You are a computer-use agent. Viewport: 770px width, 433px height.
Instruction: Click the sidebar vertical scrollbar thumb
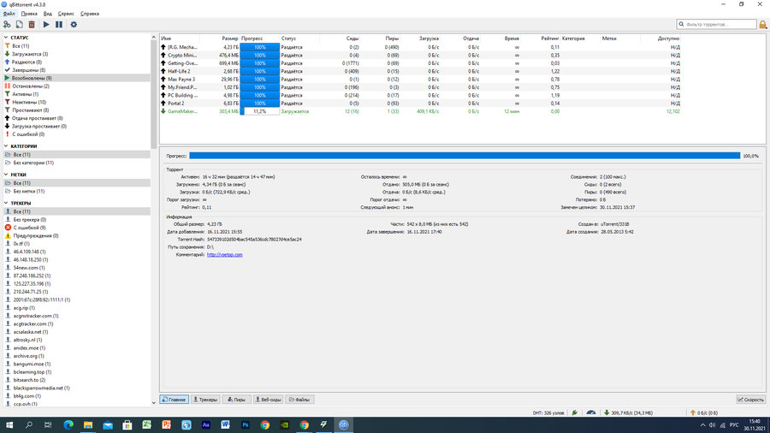pyautogui.click(x=153, y=93)
